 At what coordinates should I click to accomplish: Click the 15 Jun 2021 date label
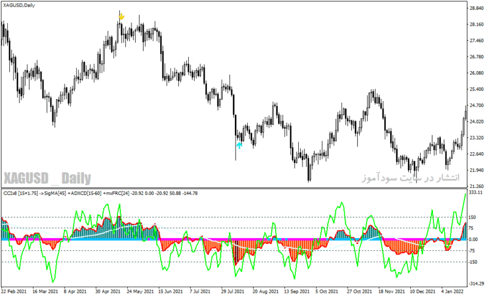point(170,292)
